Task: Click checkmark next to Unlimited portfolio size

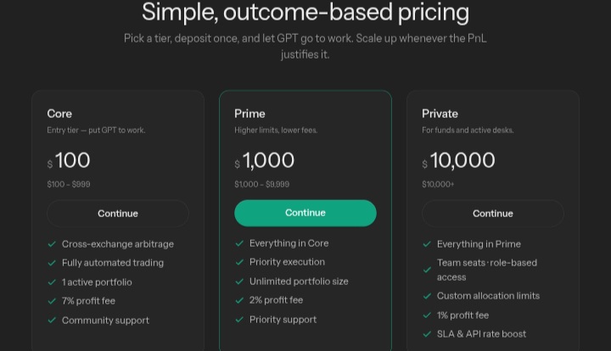Action: 239,281
